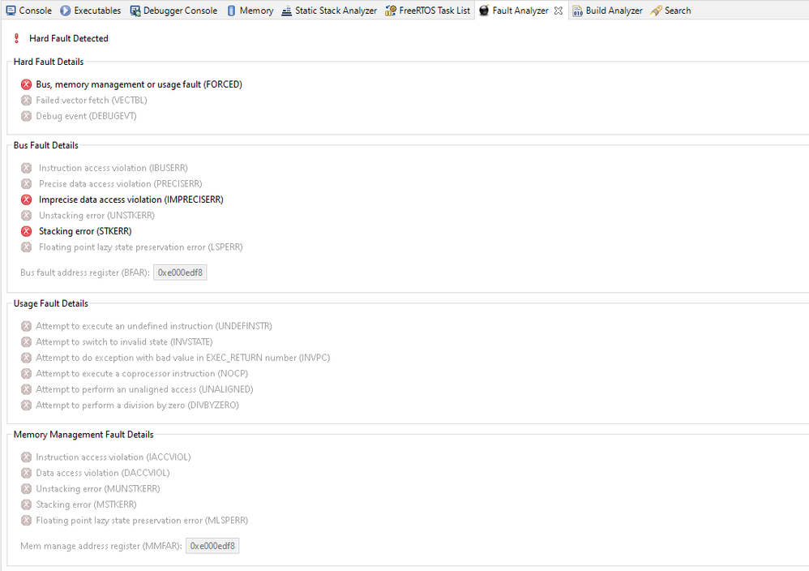Click the red IMPRECISERR status icon
The height and width of the screenshot is (571, 809).
26,200
